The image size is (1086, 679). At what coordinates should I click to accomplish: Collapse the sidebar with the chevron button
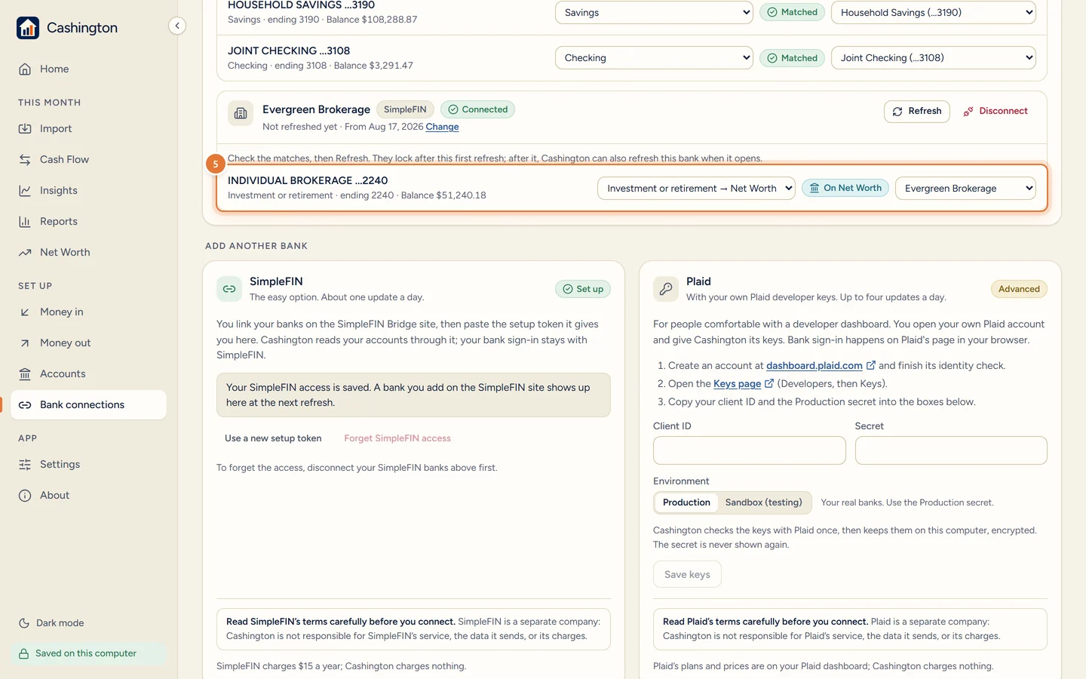point(177,26)
